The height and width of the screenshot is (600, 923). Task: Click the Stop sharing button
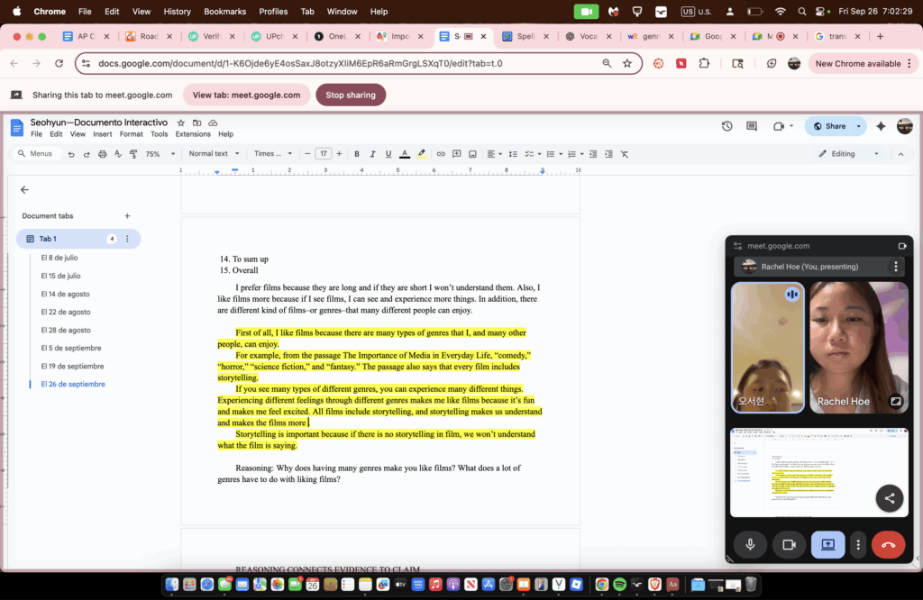click(x=351, y=95)
